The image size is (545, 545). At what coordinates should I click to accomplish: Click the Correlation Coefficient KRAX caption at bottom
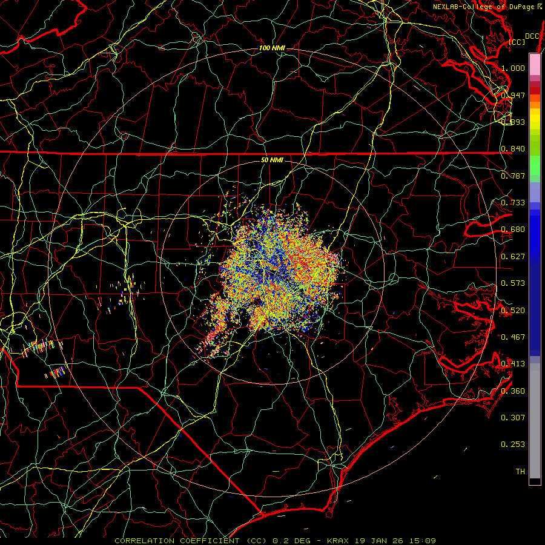276,541
